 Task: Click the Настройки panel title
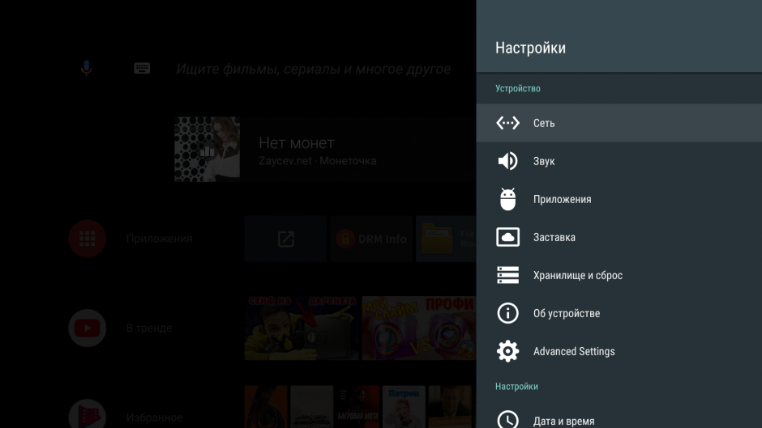click(x=530, y=48)
